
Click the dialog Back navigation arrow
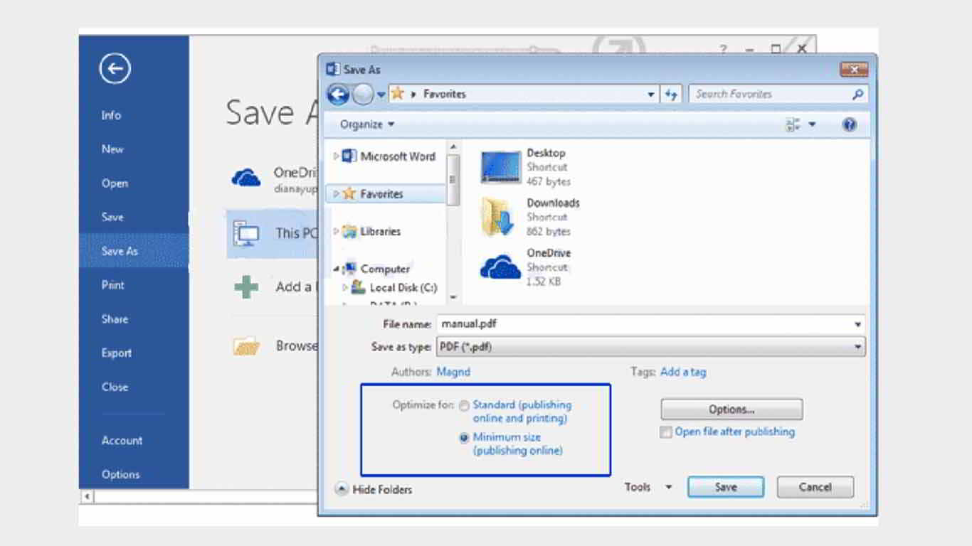338,94
